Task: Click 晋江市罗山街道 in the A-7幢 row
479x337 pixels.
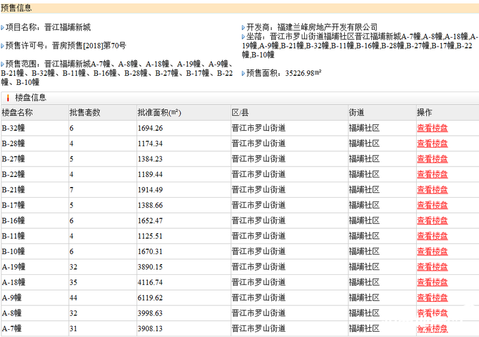Action: [259, 329]
